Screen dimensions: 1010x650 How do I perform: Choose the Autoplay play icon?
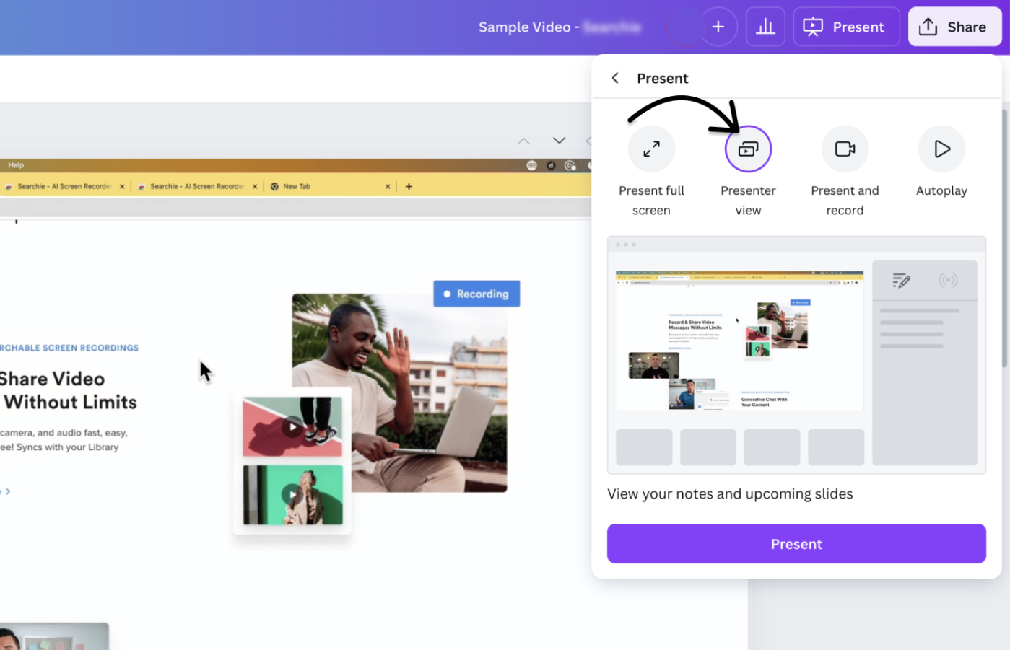click(941, 149)
